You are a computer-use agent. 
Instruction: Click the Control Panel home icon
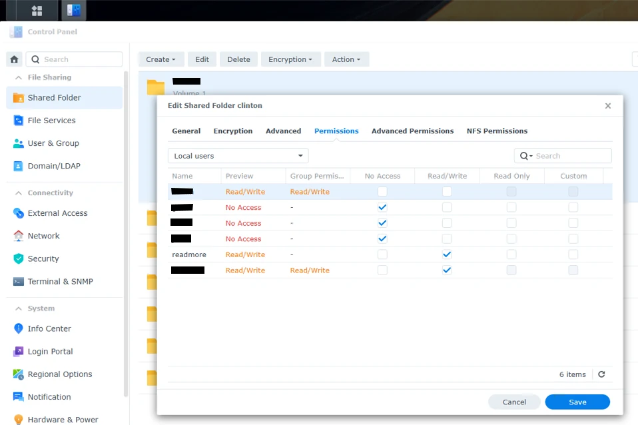click(14, 59)
